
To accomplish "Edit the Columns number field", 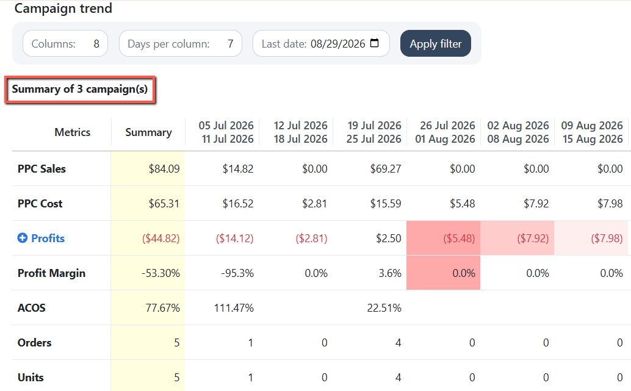I will click(65, 43).
